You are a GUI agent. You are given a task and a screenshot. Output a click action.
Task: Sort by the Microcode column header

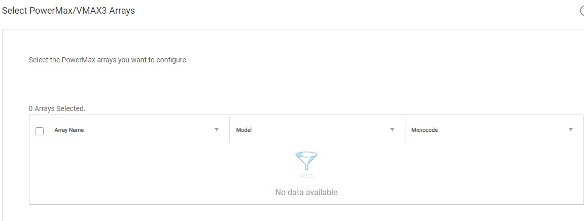point(425,130)
